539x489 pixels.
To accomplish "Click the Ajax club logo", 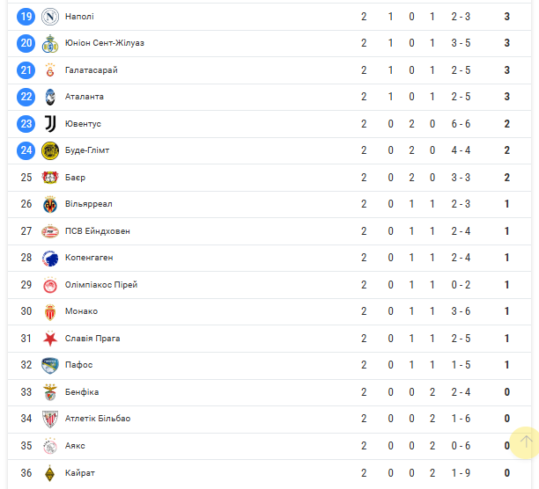I will click(50, 446).
